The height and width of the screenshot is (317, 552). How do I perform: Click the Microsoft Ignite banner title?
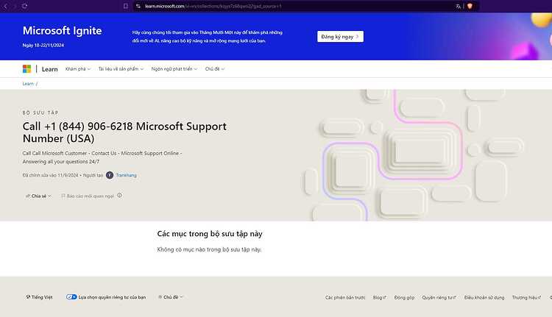(x=63, y=31)
